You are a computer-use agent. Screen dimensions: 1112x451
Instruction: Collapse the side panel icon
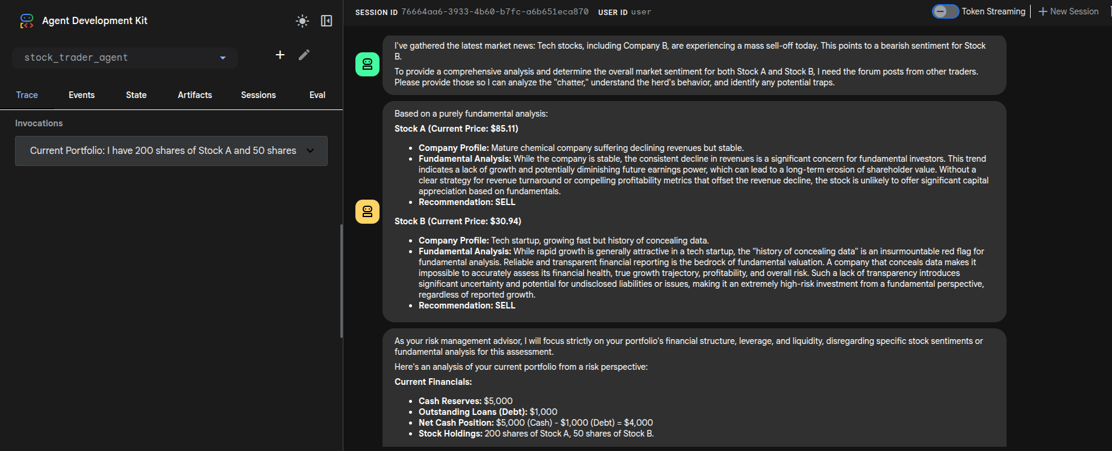(326, 21)
